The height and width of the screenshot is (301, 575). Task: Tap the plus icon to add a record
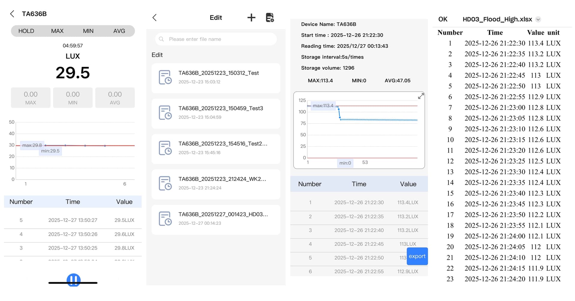pyautogui.click(x=251, y=18)
